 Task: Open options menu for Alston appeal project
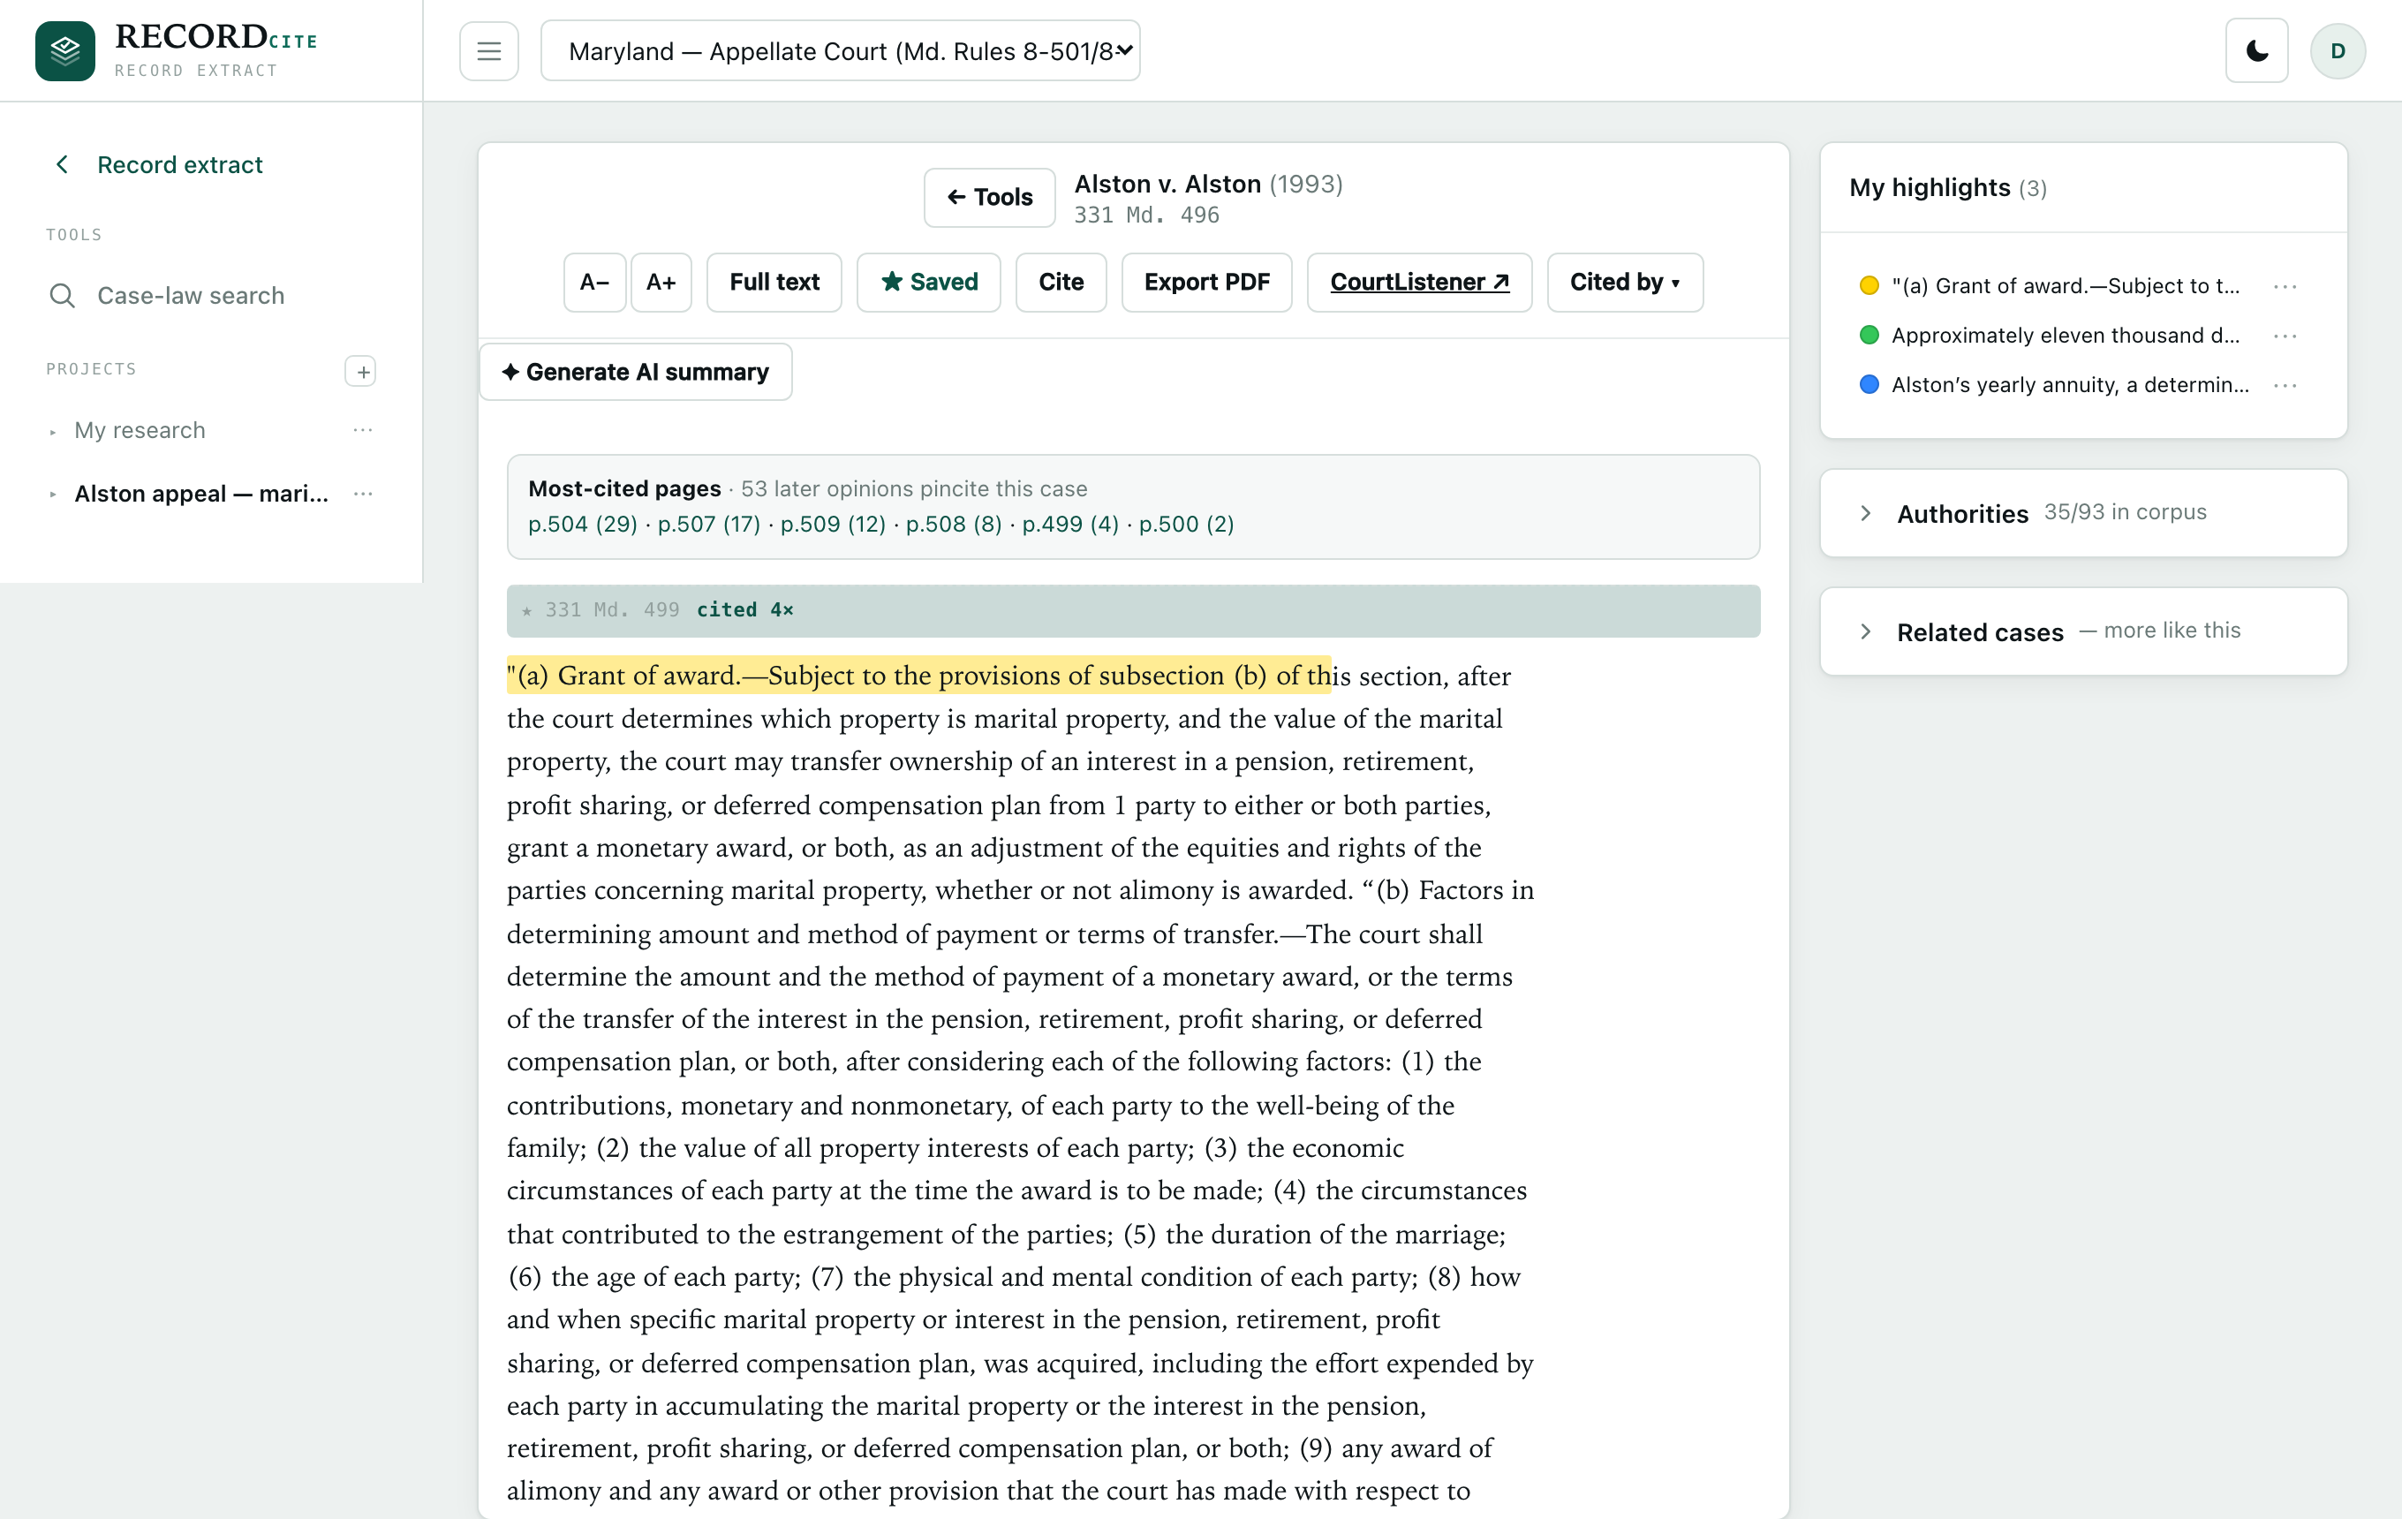coord(363,494)
